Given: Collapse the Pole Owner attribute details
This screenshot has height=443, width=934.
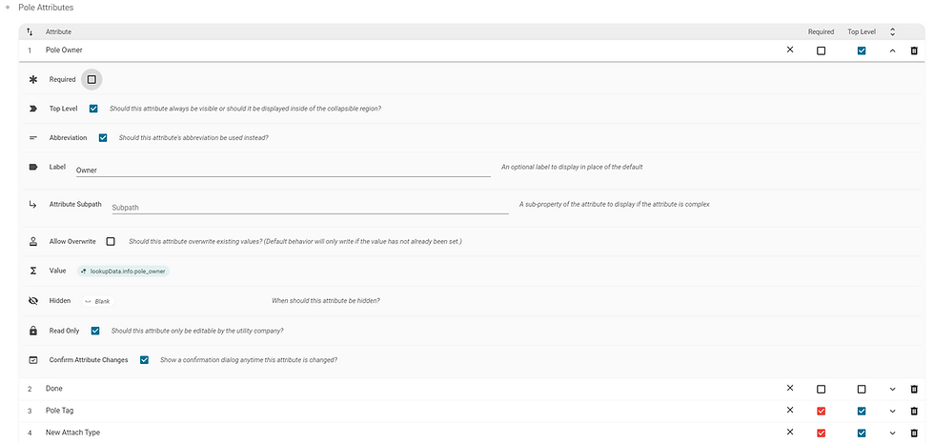Looking at the screenshot, I should [892, 50].
